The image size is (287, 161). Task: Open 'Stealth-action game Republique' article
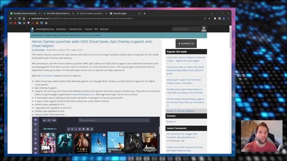click(x=185, y=91)
